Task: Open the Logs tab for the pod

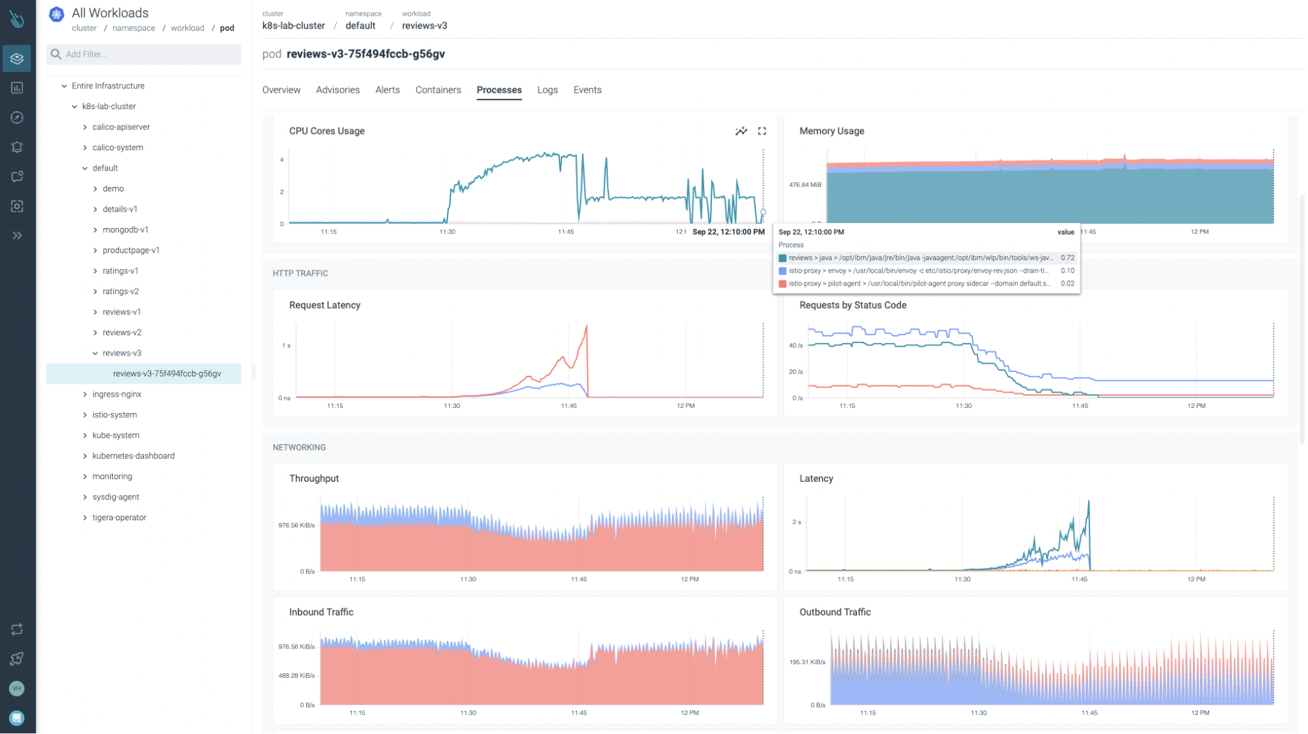Action: (x=547, y=90)
